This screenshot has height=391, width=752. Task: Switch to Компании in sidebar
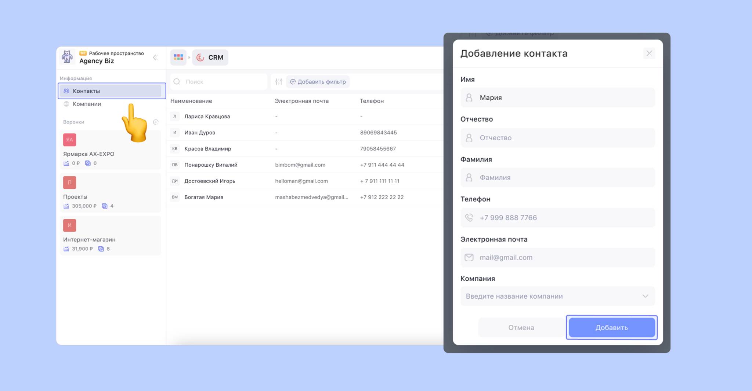pos(87,104)
